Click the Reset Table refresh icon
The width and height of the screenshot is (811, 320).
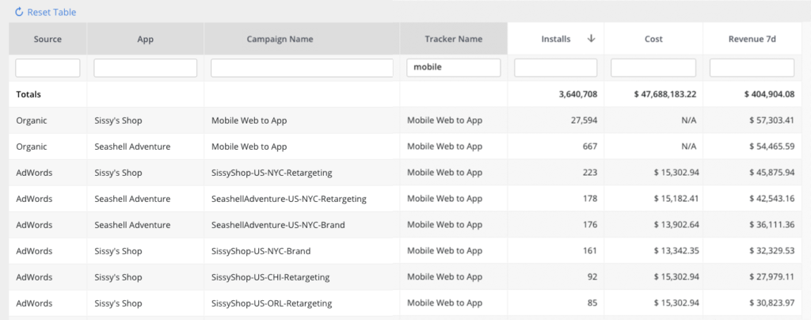(19, 11)
